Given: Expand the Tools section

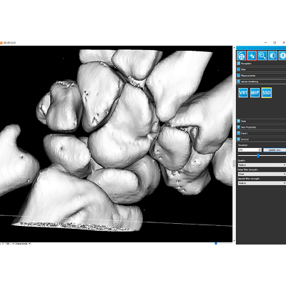Looking at the screenshot, I should [x=261, y=121].
